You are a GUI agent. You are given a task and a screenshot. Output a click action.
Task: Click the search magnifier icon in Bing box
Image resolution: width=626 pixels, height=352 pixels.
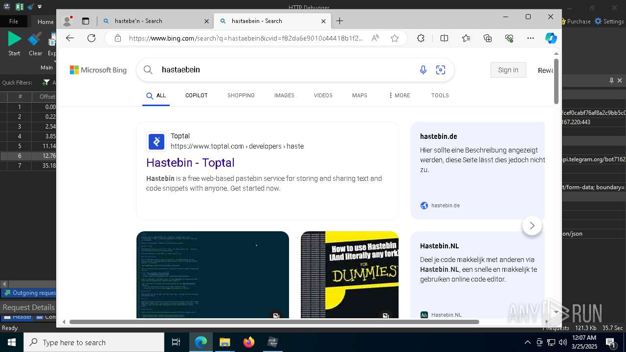click(x=148, y=70)
